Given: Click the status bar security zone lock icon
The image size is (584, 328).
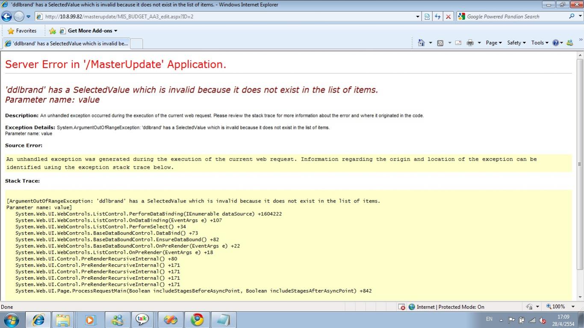Looking at the screenshot, I should (530, 307).
